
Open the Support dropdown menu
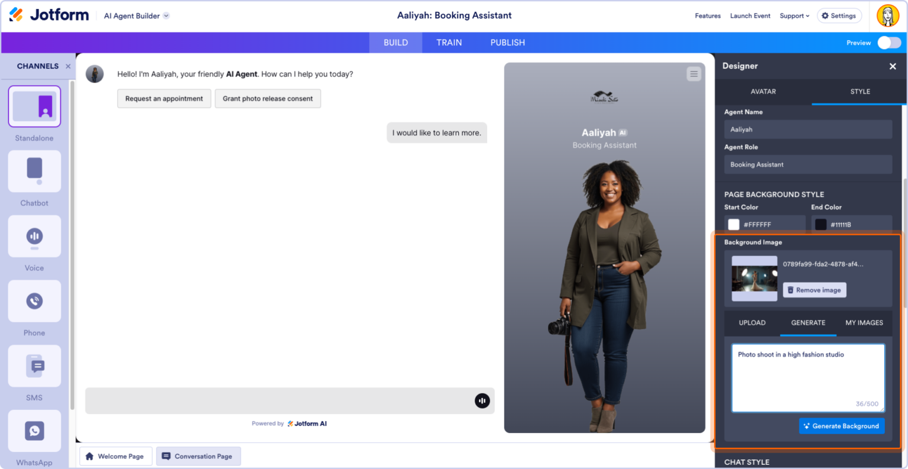pyautogui.click(x=794, y=15)
